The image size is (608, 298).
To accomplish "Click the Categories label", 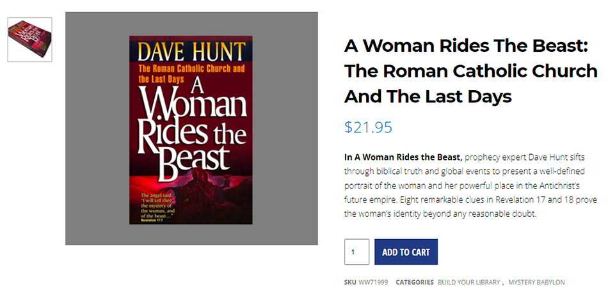I will (x=414, y=282).
